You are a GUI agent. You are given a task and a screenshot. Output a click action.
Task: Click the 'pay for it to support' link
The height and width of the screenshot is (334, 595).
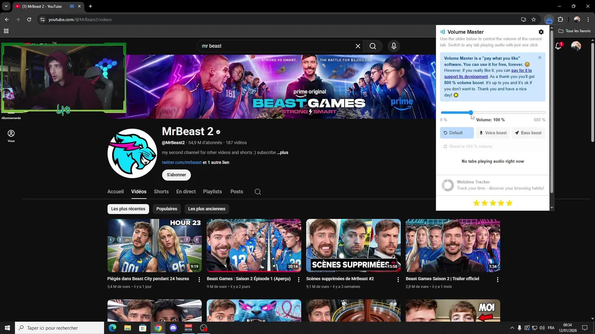point(488,73)
